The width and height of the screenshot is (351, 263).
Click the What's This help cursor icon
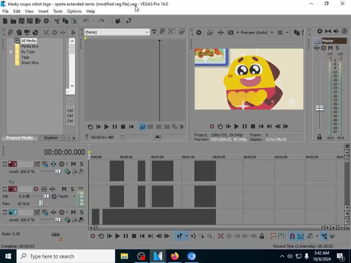(129, 21)
